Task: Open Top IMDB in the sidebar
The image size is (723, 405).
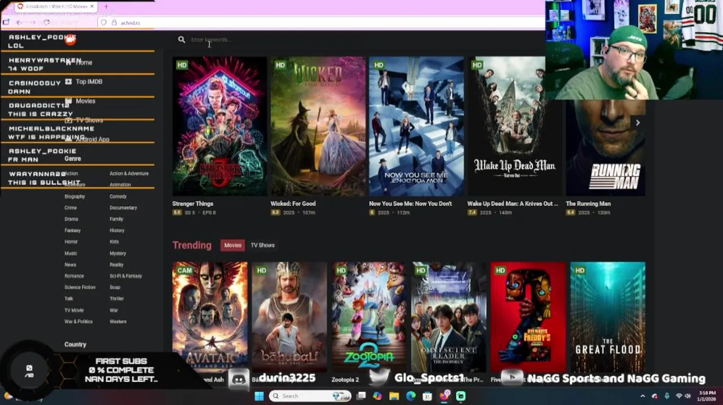Action: click(89, 82)
